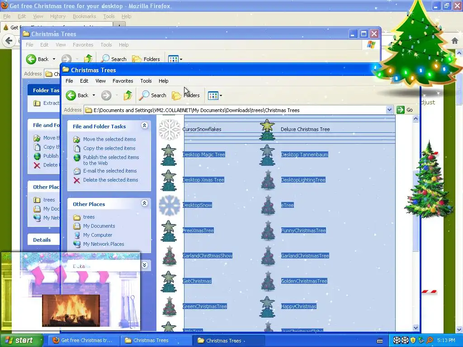
Task: Open Views dropdown arrow in front toolbar
Action: 221,96
